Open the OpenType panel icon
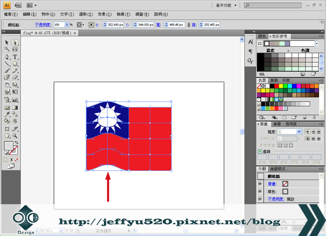The width and height of the screenshot is (326, 236). tap(250, 61)
